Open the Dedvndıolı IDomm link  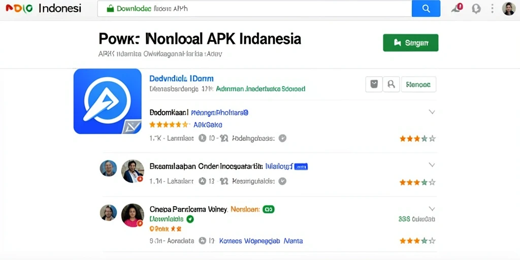coord(181,79)
